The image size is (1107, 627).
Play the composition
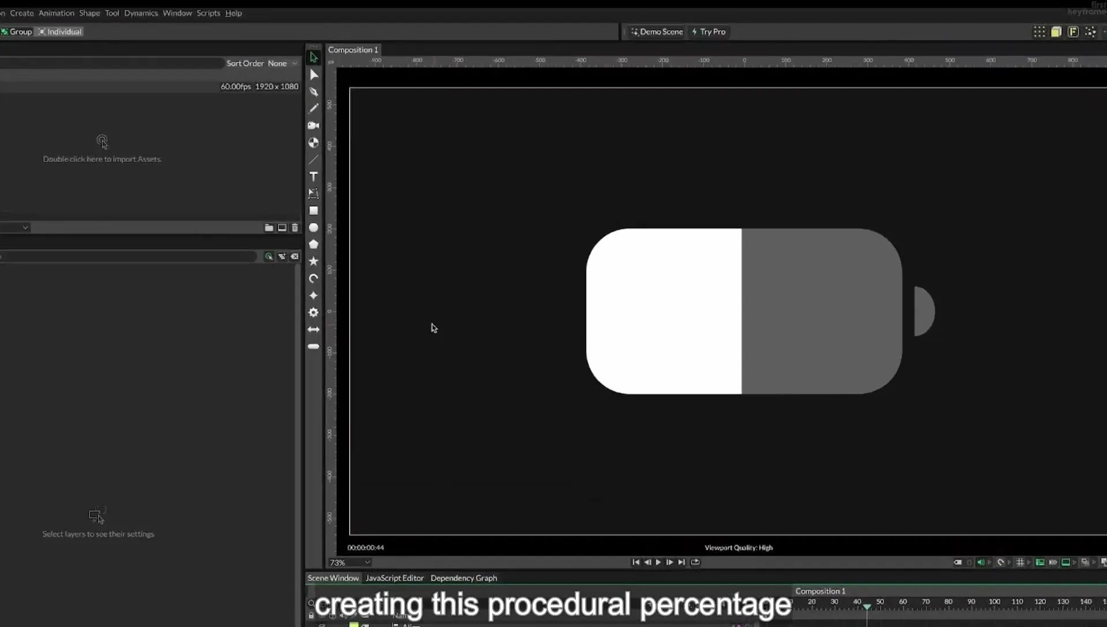pos(658,562)
